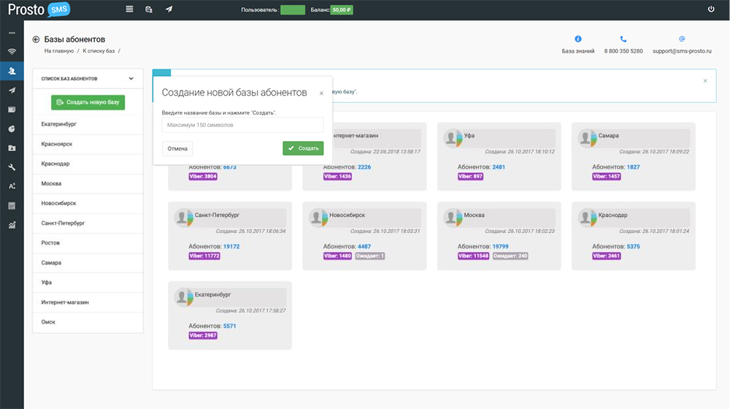Click the На главную breadcrumb link
Screen dimensions: 730x409
(59, 51)
